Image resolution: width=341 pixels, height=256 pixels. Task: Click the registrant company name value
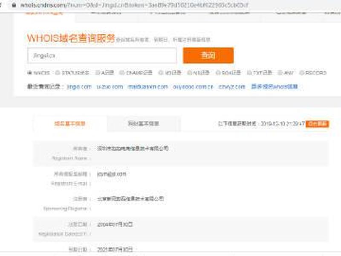click(133, 148)
